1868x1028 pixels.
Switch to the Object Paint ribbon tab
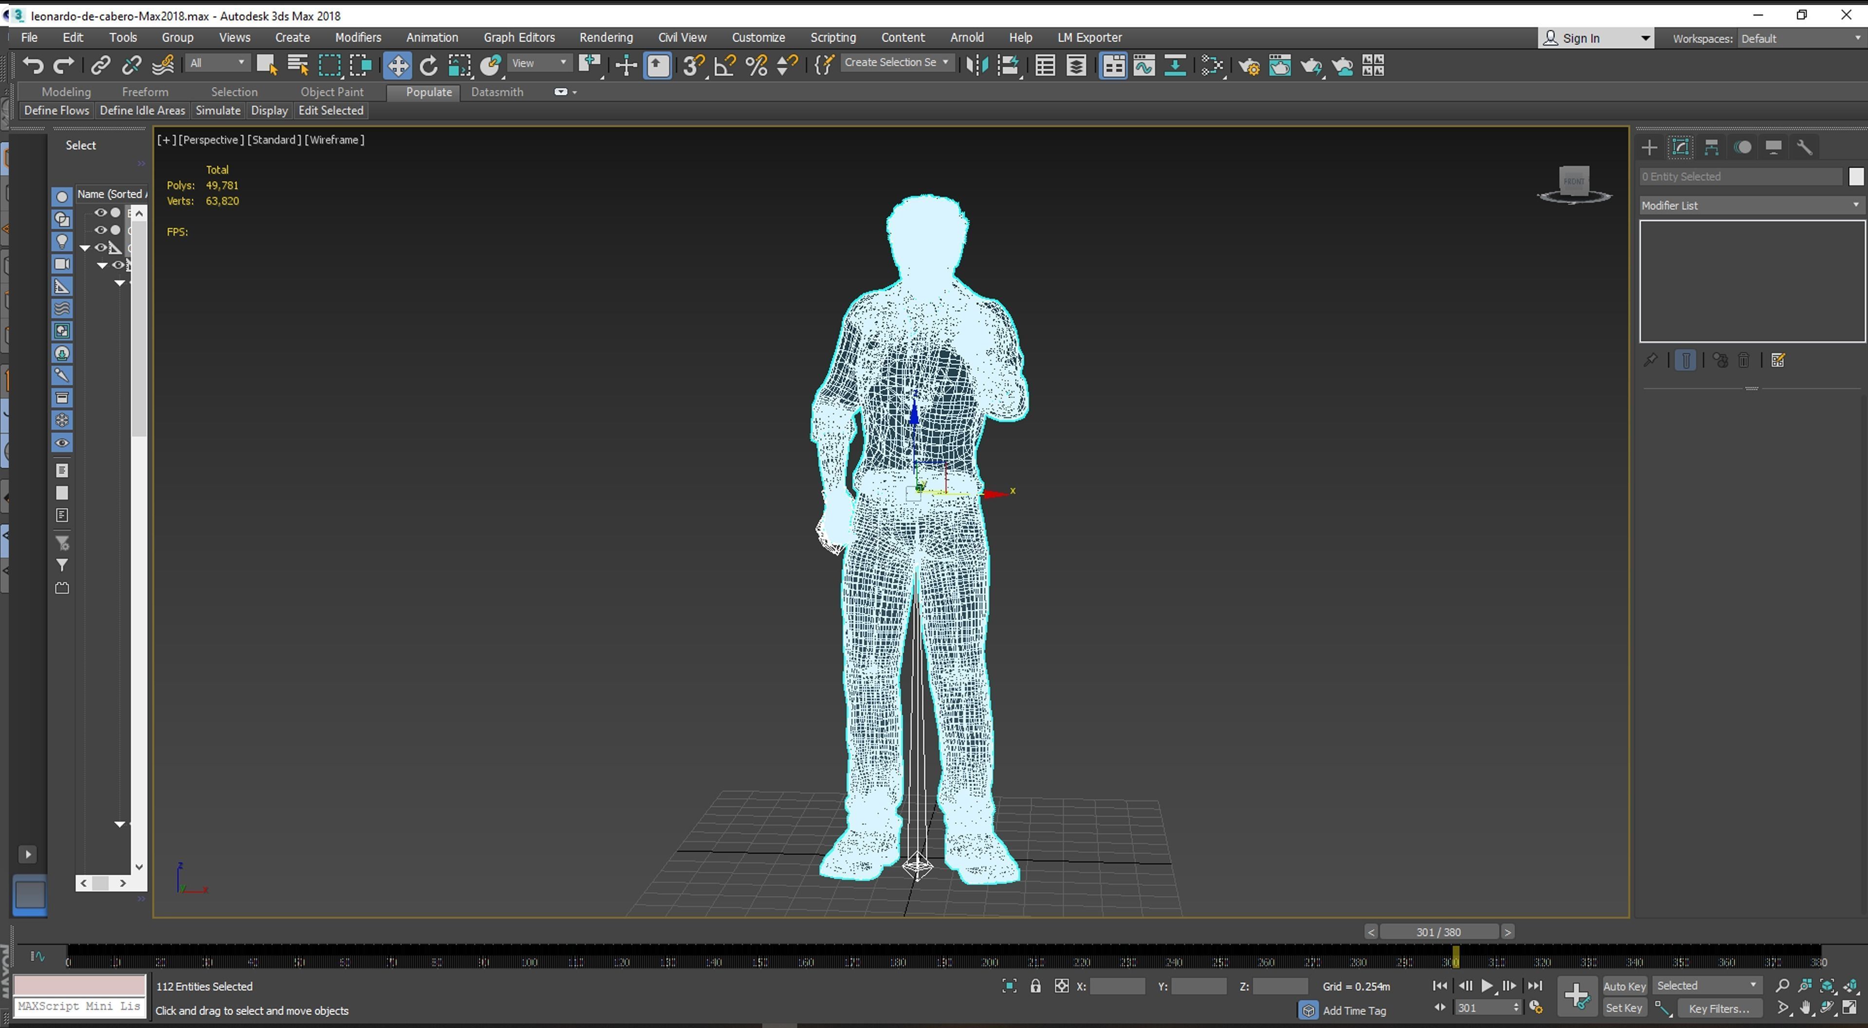[332, 92]
